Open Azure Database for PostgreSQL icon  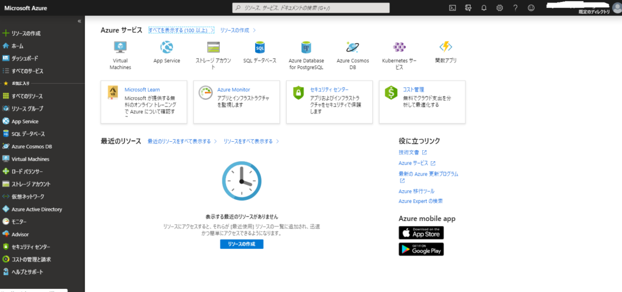pos(306,47)
